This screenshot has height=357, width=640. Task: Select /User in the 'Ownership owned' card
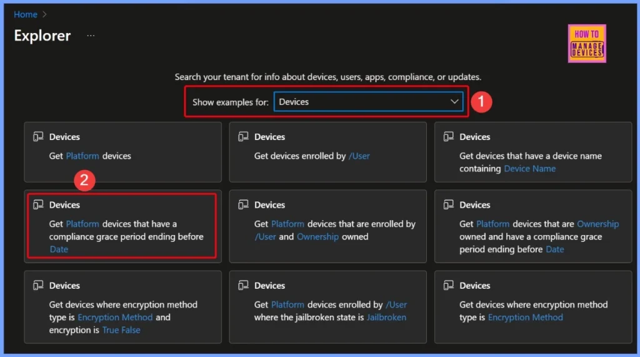265,236
